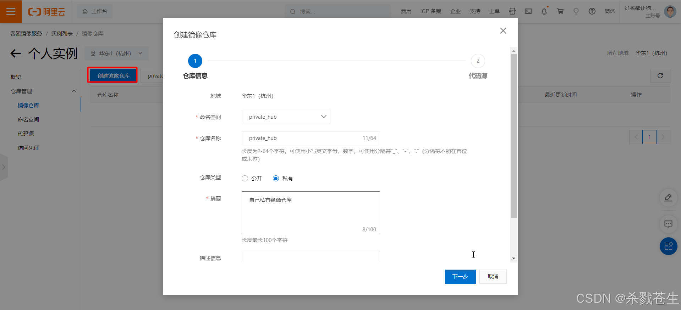This screenshot has width=681, height=310.
Task: Open the 工作台 workbench home
Action: point(95,11)
